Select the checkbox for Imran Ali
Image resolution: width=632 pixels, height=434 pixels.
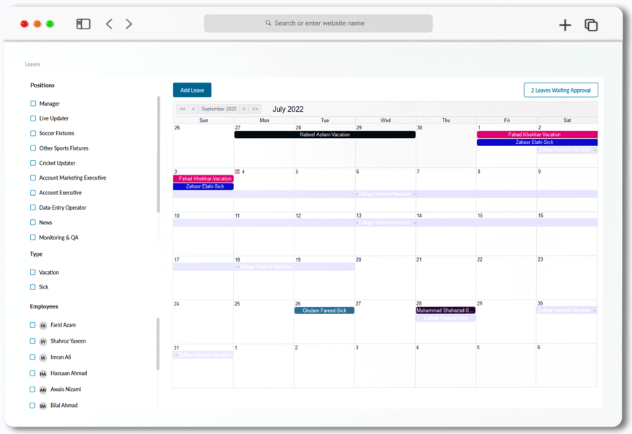click(x=32, y=357)
